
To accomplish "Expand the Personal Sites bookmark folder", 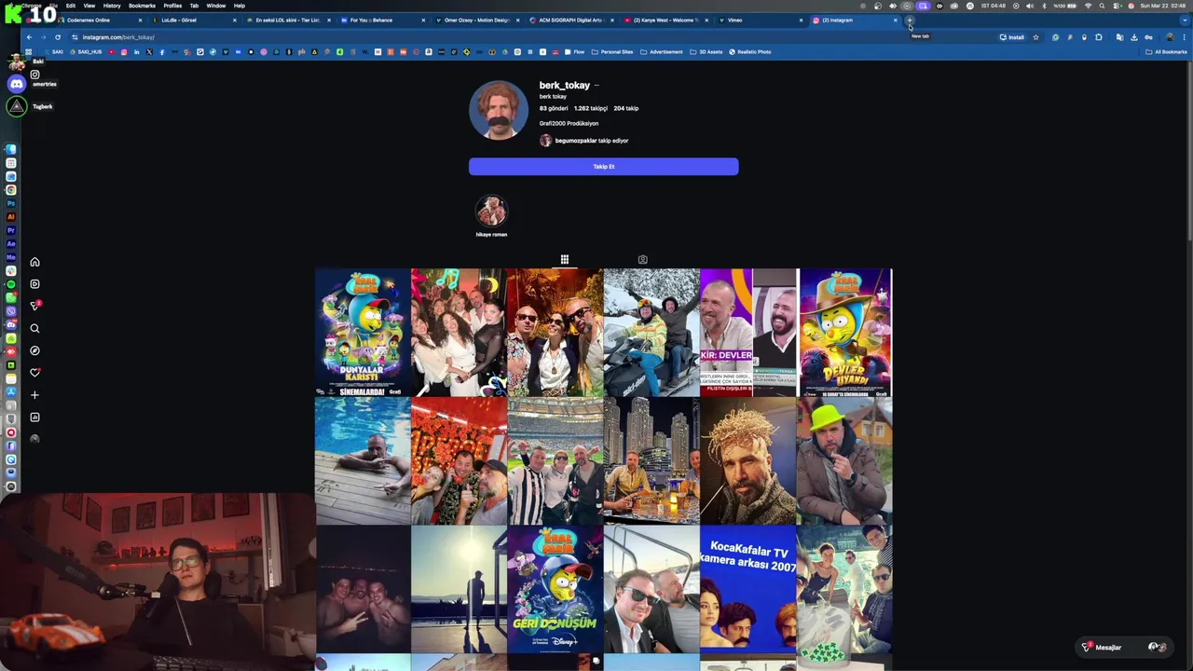I will (612, 52).
